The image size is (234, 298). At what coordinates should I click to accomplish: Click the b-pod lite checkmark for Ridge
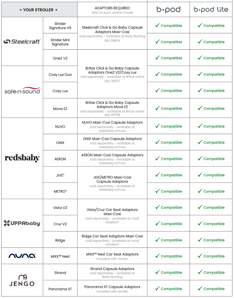pyautogui.click(x=200, y=240)
